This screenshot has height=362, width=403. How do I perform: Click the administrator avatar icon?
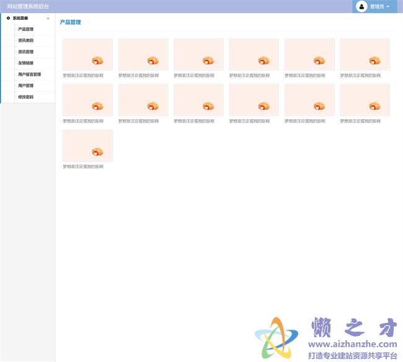[361, 6]
